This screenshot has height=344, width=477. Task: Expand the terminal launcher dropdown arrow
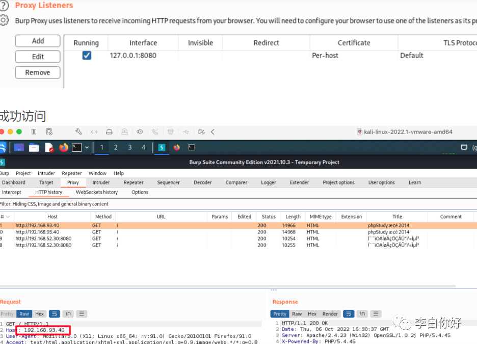(87, 147)
